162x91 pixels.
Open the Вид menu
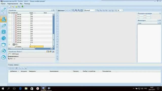pos(21,4)
